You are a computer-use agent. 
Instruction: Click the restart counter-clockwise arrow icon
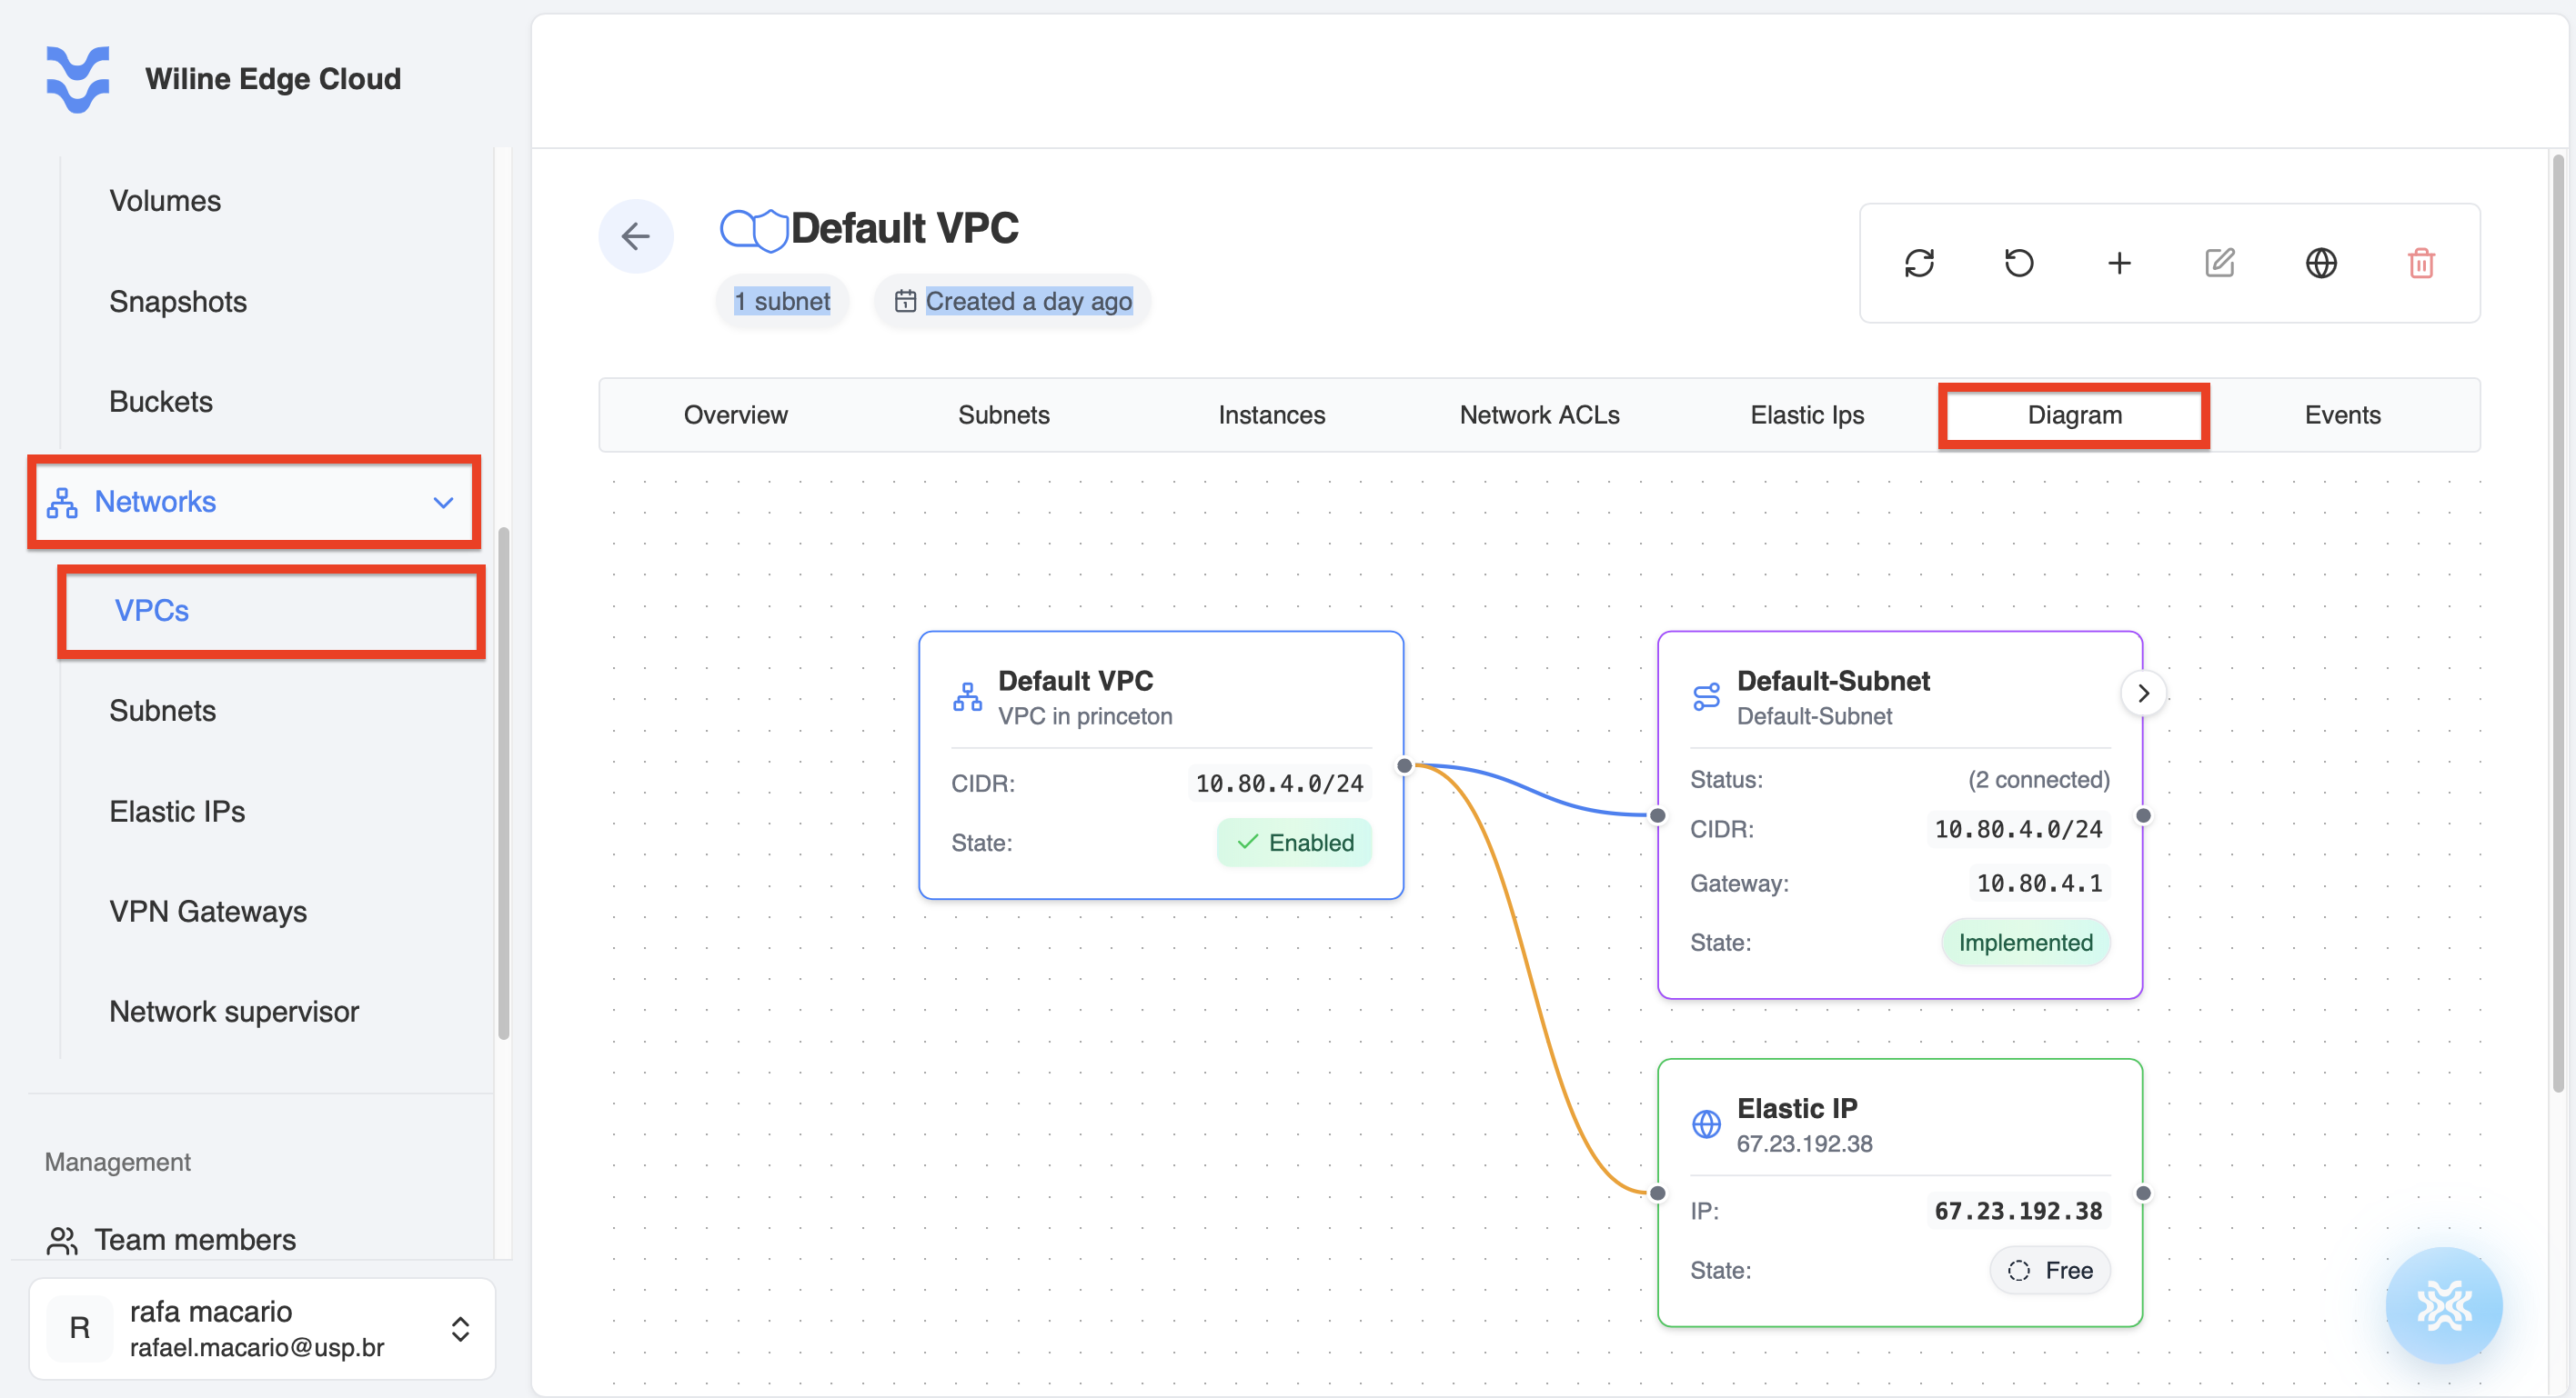2019,263
